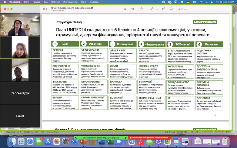Screen dimensions: 237x148
Task: Open PowerPoint from the Dock
Action: click(83, 142)
